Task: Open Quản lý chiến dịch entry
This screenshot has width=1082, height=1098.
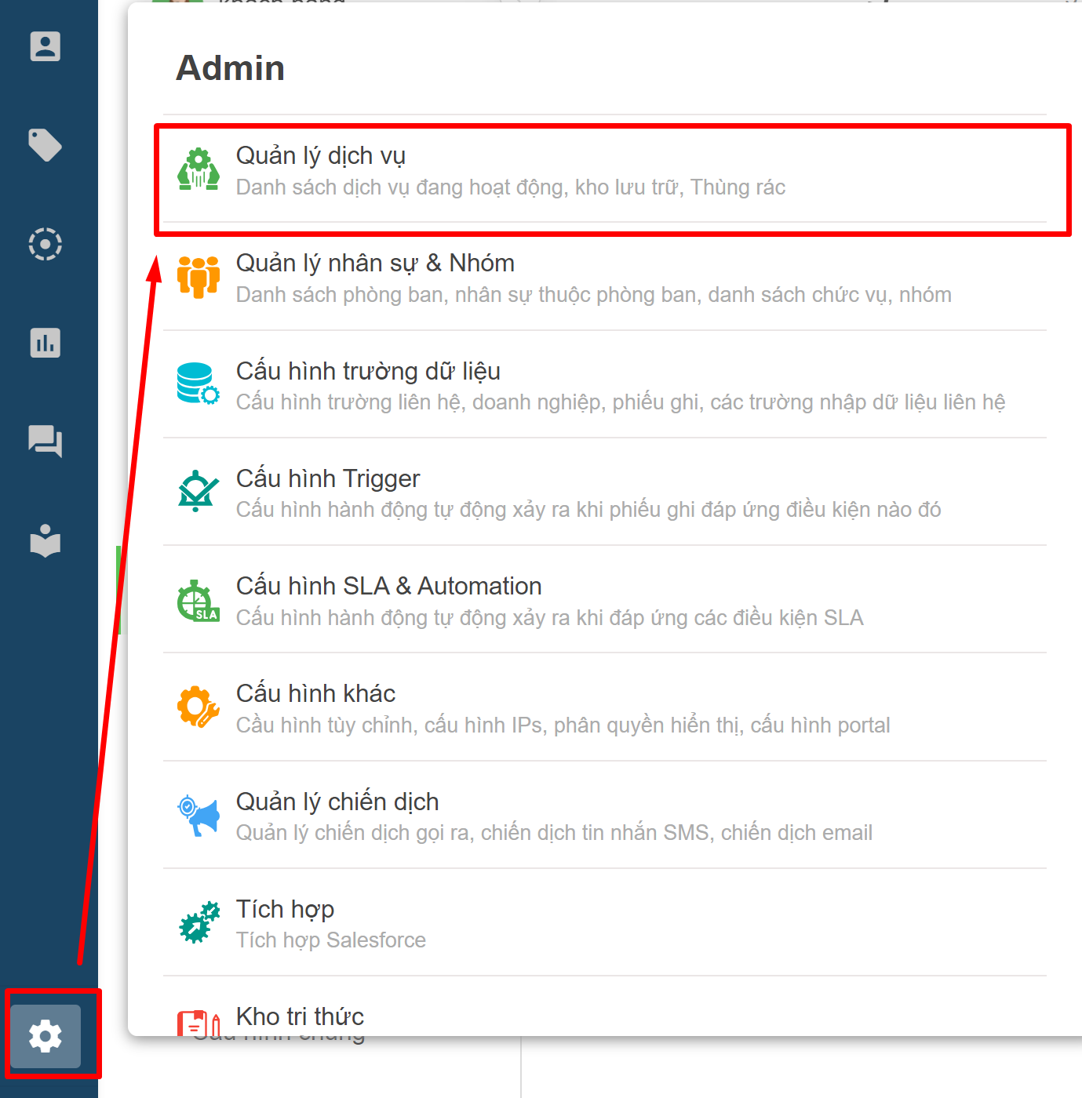Action: tap(605, 816)
